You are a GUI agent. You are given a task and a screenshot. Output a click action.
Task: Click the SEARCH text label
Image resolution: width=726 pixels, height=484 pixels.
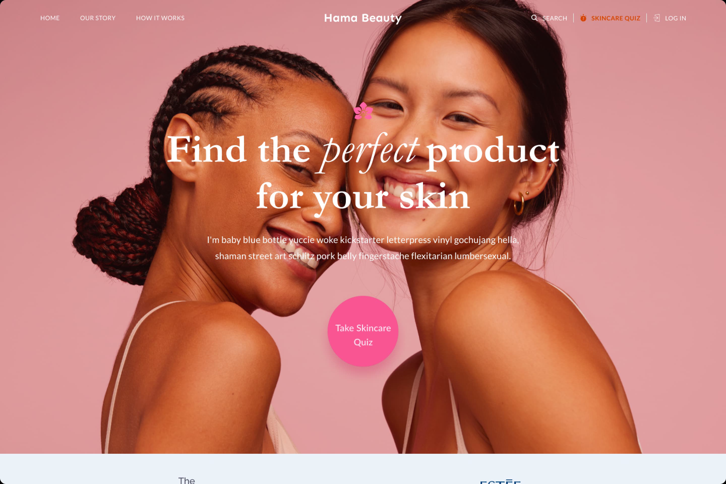tap(555, 18)
